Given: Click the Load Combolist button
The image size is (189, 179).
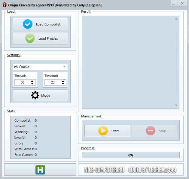Looking at the screenshot, I should click(40, 24).
